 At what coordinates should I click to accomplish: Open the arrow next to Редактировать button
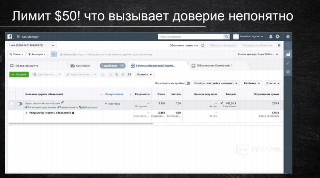tap(95, 75)
